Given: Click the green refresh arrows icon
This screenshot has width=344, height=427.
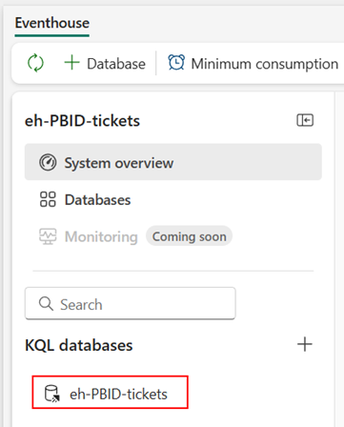Looking at the screenshot, I should tap(35, 63).
